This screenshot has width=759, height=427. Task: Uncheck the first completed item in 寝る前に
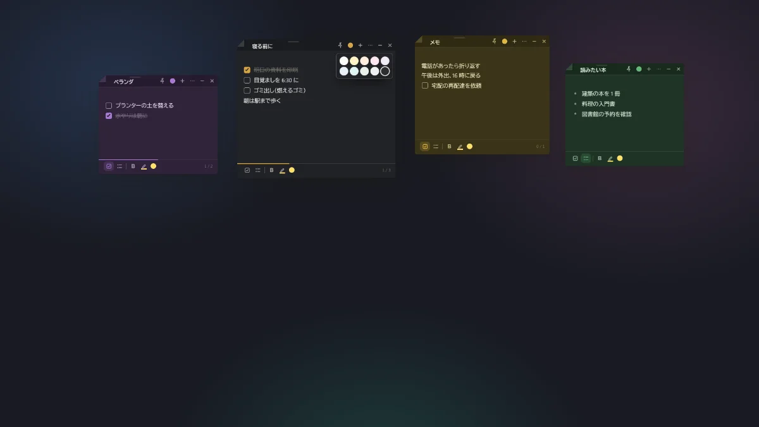tap(247, 70)
